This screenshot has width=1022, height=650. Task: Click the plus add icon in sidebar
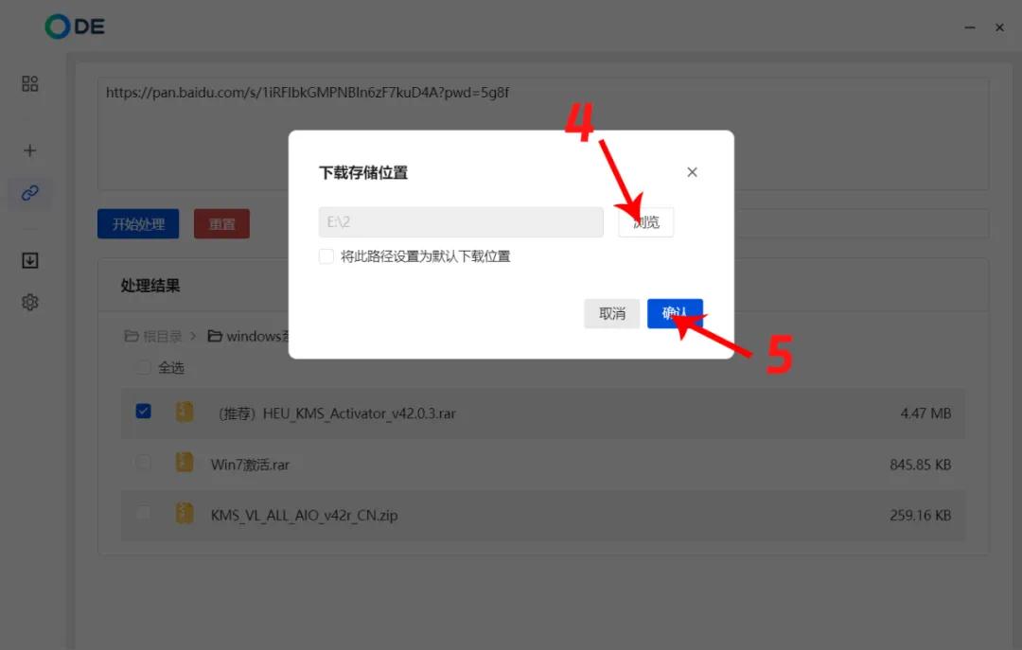(30, 150)
